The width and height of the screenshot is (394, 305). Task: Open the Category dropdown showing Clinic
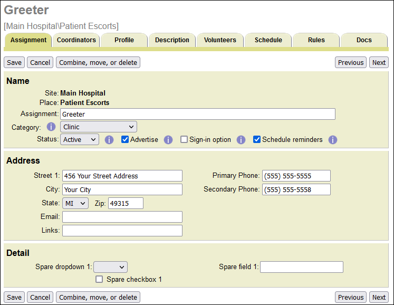coord(99,127)
